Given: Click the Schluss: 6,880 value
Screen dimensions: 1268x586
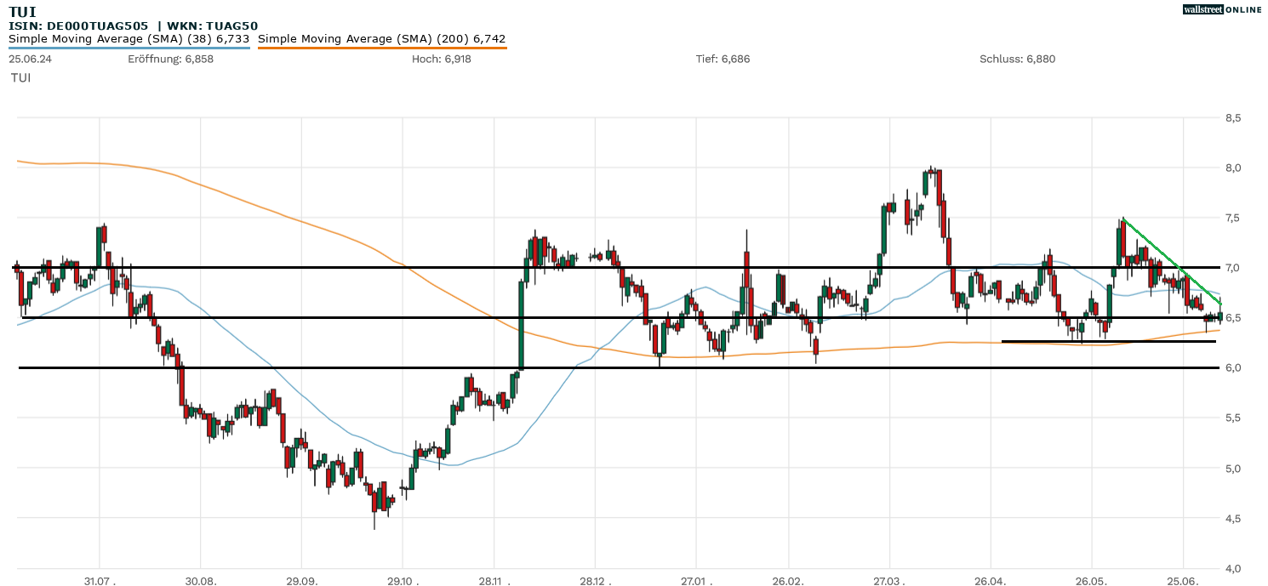Looking at the screenshot, I should point(1017,59).
